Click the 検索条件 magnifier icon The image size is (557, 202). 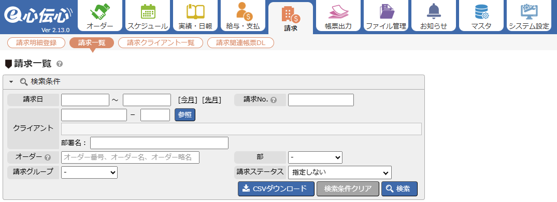point(24,82)
